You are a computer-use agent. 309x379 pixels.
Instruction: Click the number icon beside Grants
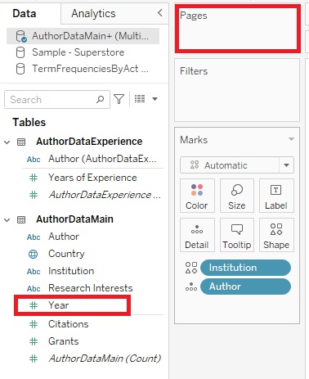[x=34, y=341]
